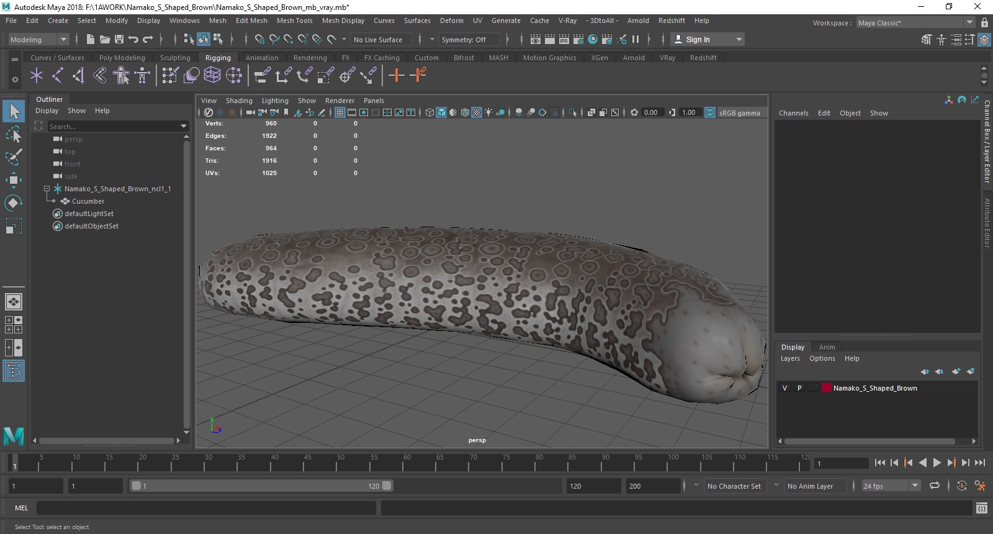The width and height of the screenshot is (993, 534).
Task: Switch to the Anim layer tab
Action: click(827, 347)
